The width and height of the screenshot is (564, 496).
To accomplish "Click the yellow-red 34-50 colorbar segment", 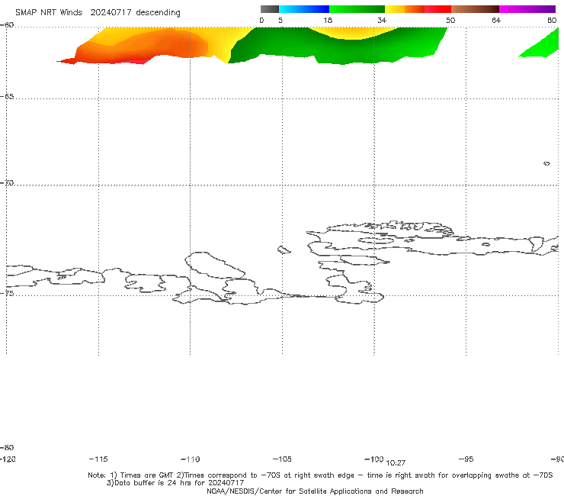I will 418,9.
